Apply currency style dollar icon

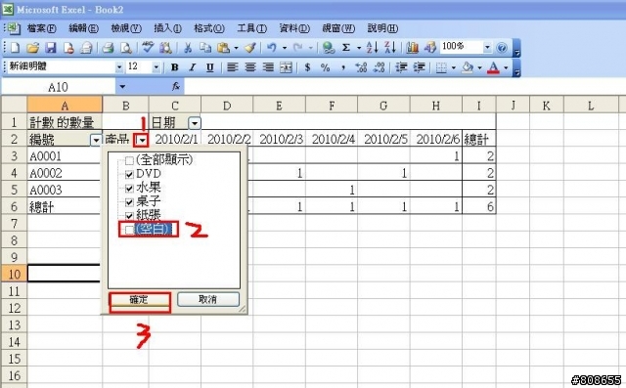(x=307, y=67)
